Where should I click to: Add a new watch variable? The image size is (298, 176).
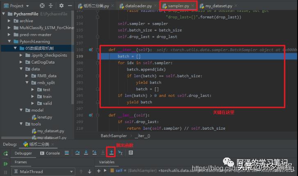pos(100,171)
